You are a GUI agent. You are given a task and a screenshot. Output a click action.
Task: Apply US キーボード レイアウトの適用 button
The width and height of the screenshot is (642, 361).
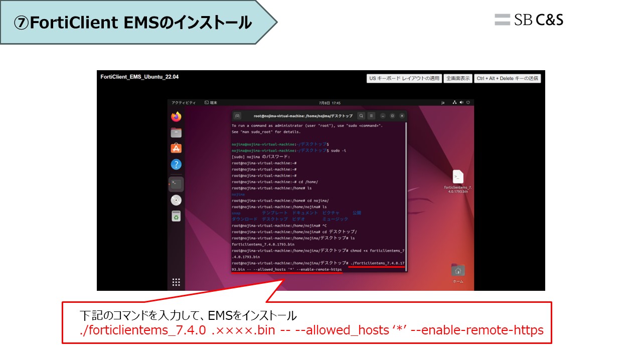[404, 78]
